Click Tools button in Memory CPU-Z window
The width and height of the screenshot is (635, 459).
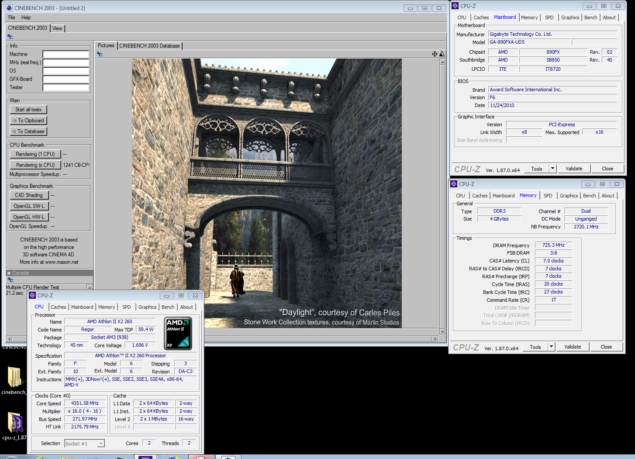pos(535,347)
